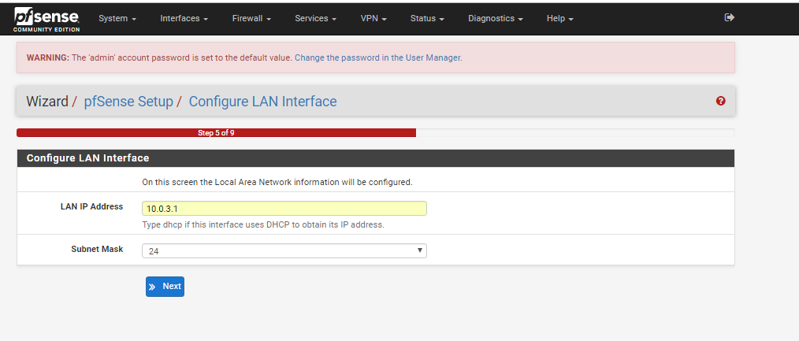Follow the Change the password in User Manager link
Viewport: 799px width, 341px height.
(378, 57)
